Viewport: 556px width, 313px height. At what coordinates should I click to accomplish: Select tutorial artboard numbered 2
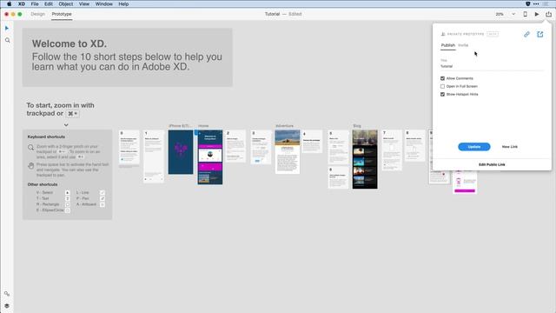tap(235, 146)
